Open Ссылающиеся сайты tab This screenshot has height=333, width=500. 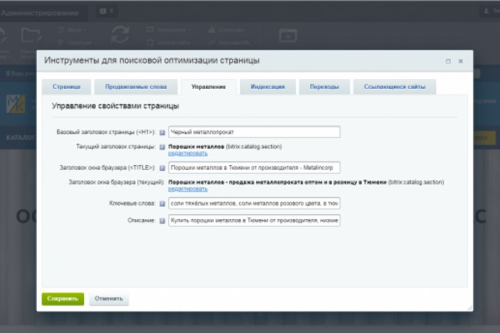[394, 87]
